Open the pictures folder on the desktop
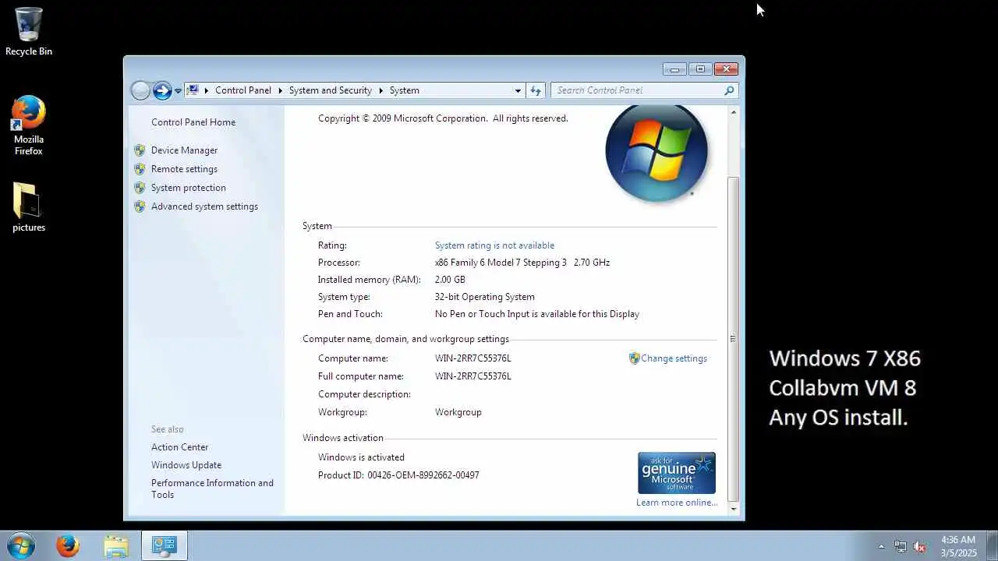 click(29, 208)
